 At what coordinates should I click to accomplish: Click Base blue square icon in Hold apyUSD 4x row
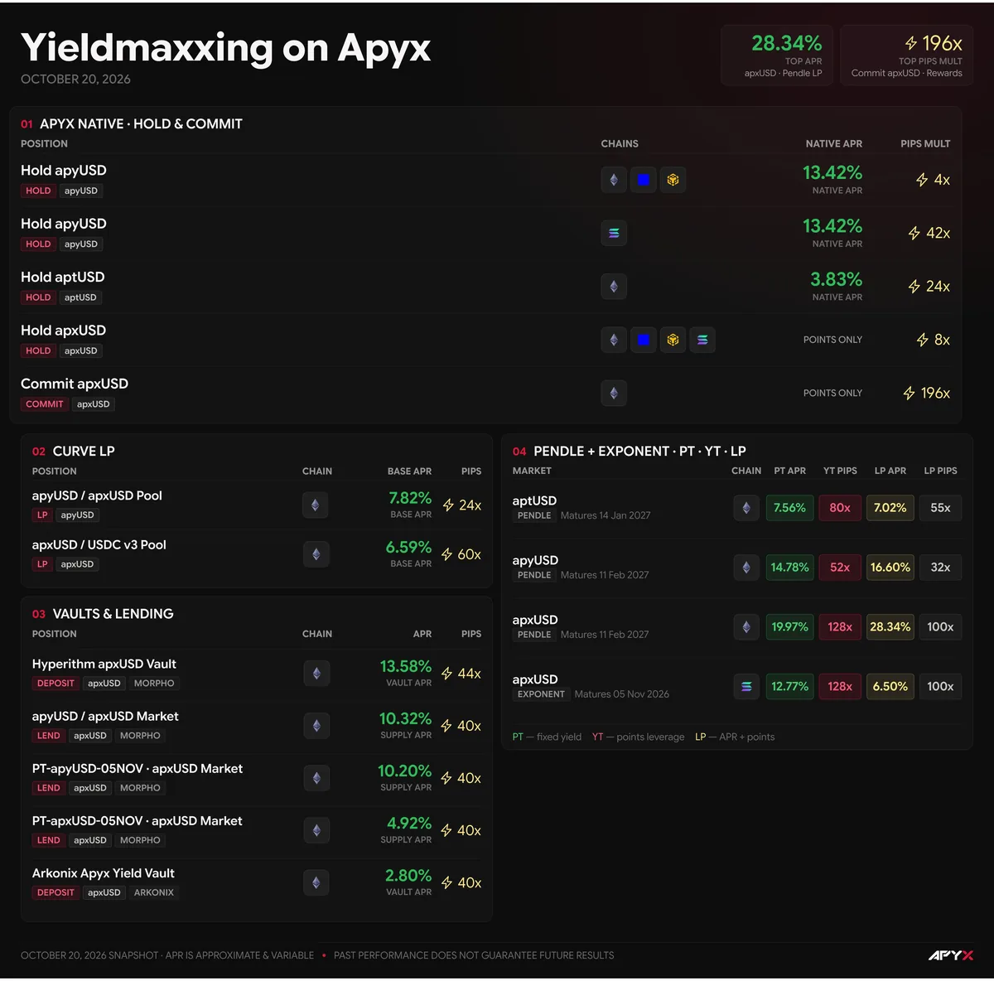644,180
